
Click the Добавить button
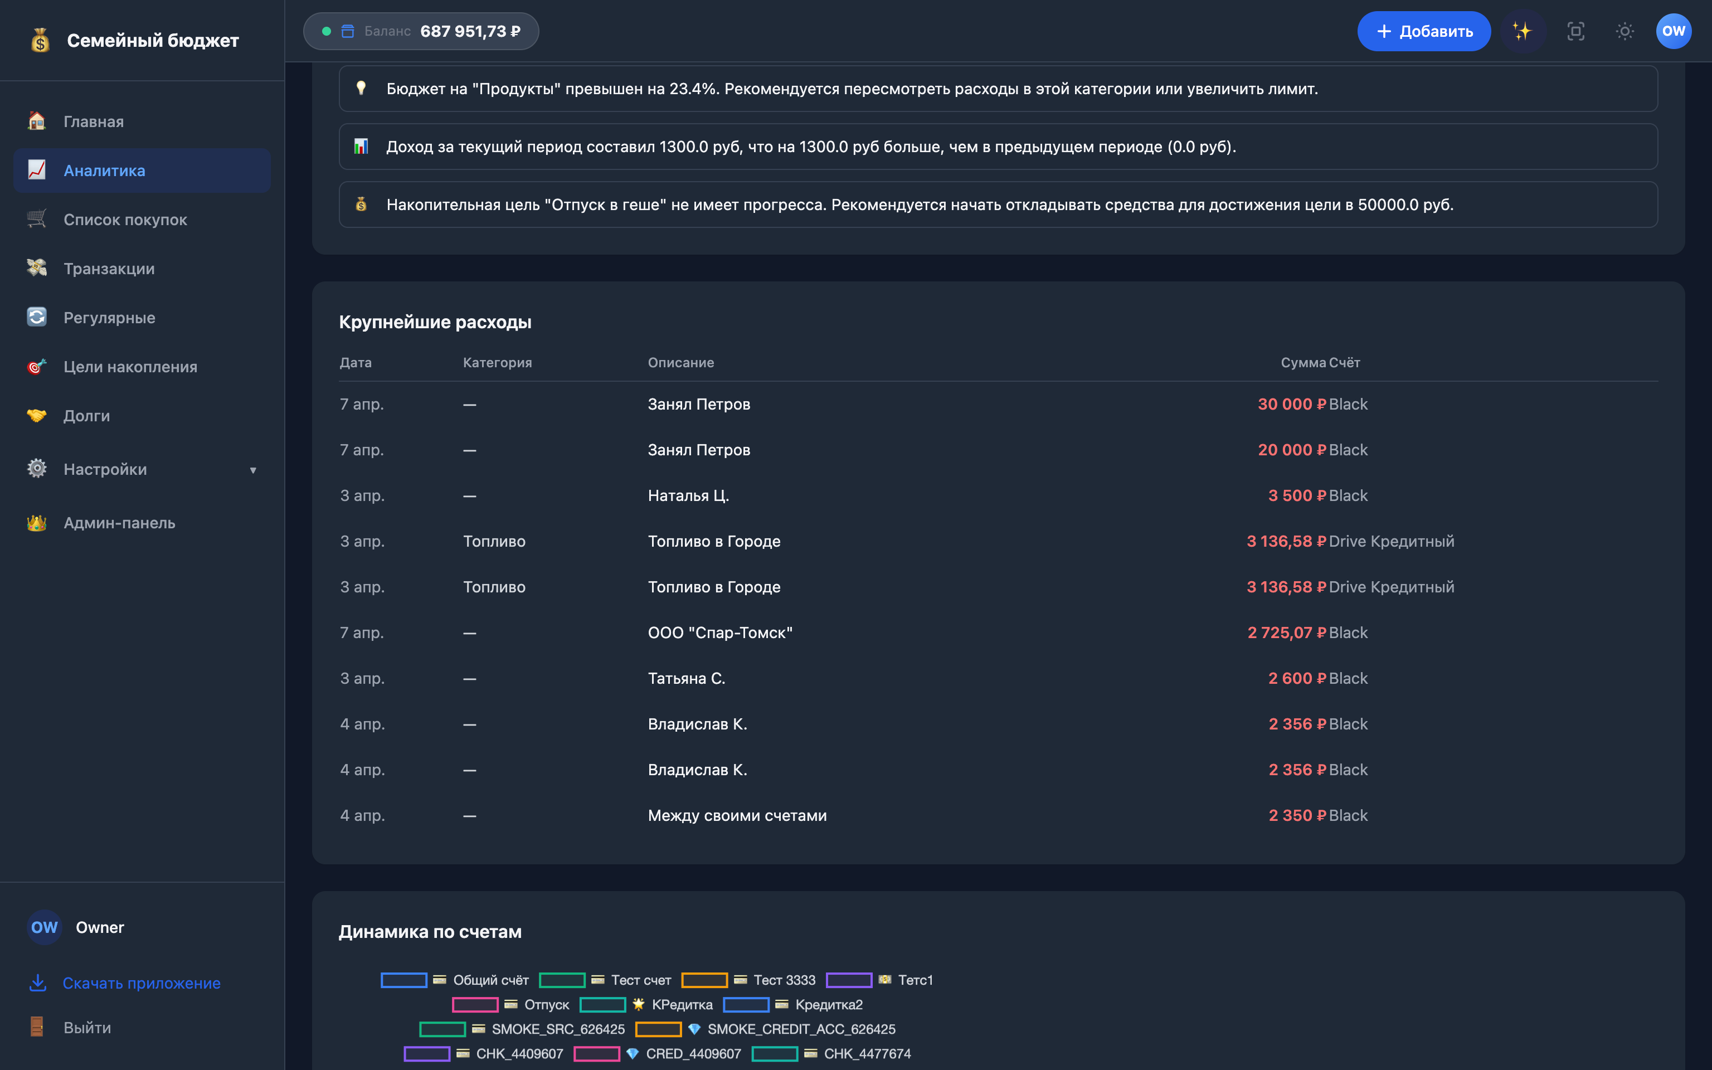pos(1423,31)
